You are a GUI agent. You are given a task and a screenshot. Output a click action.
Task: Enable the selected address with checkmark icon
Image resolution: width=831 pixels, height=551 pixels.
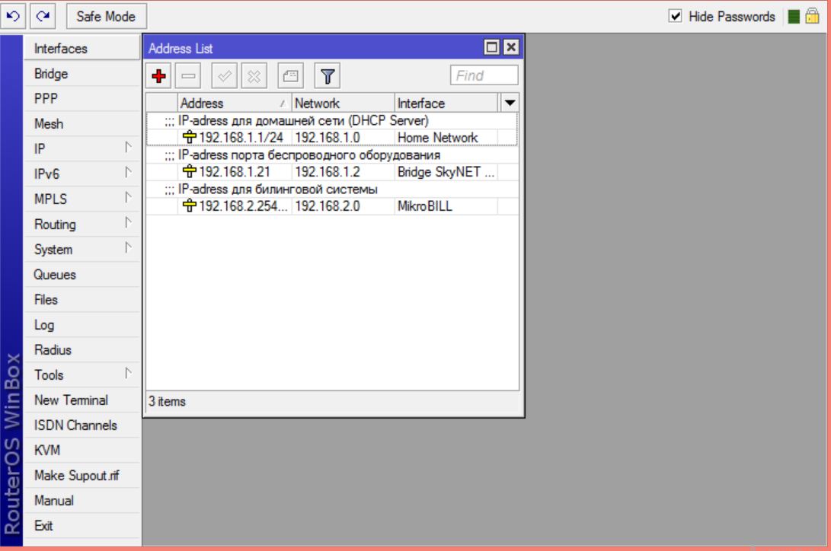click(x=224, y=76)
